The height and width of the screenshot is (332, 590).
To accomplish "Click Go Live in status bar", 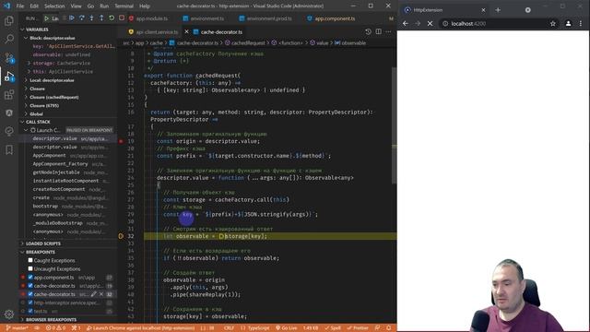I will pos(287,328).
